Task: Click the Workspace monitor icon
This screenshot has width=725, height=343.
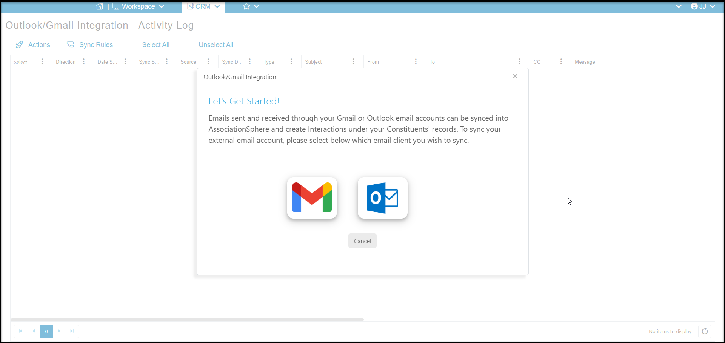Action: coord(116,6)
